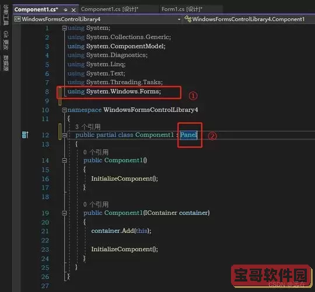Click line number 18 in the gutter

[x=45, y=197]
